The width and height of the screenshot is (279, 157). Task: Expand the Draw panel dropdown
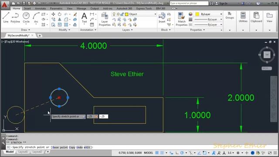tap(26, 30)
